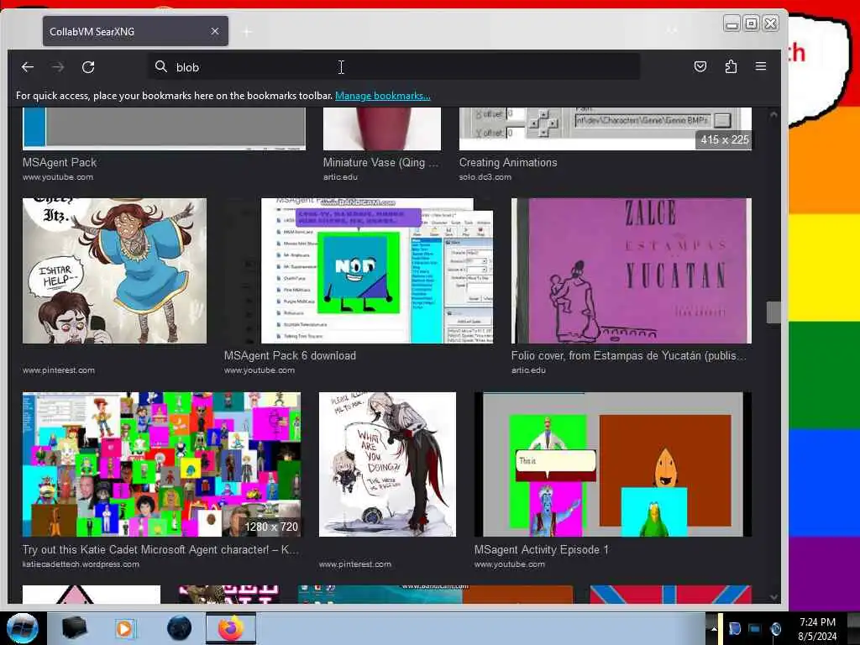Click scrollbar up arrow
The width and height of the screenshot is (860, 645).
click(773, 114)
